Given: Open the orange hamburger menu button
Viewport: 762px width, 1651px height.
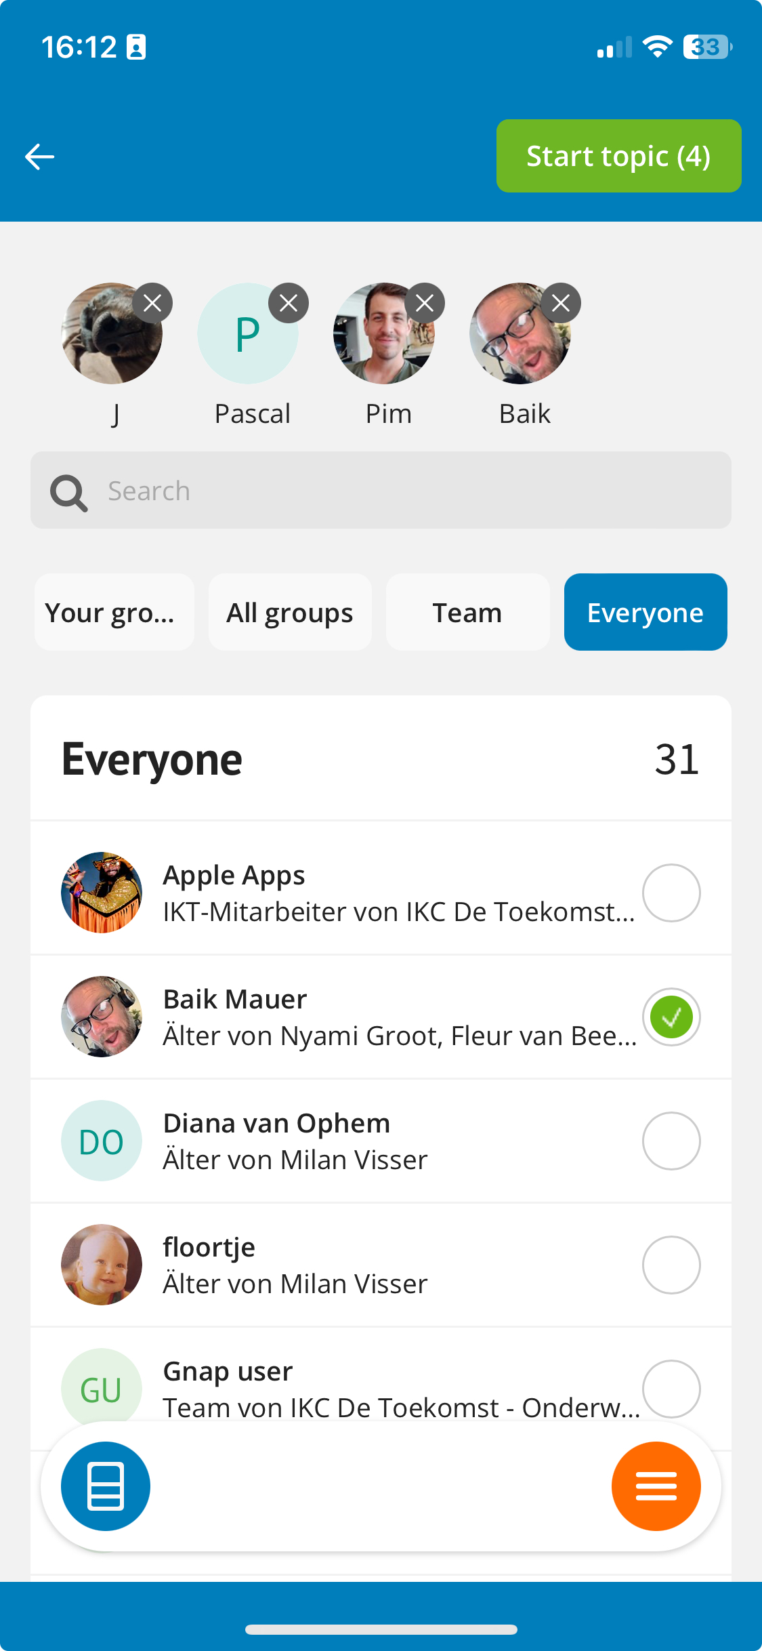Looking at the screenshot, I should click(x=656, y=1486).
